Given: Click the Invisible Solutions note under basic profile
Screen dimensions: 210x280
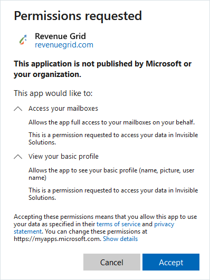Looking at the screenshot, I should tap(113, 194).
